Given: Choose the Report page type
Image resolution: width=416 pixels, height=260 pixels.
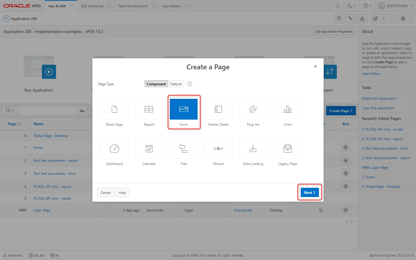Looking at the screenshot, I should click(149, 109).
